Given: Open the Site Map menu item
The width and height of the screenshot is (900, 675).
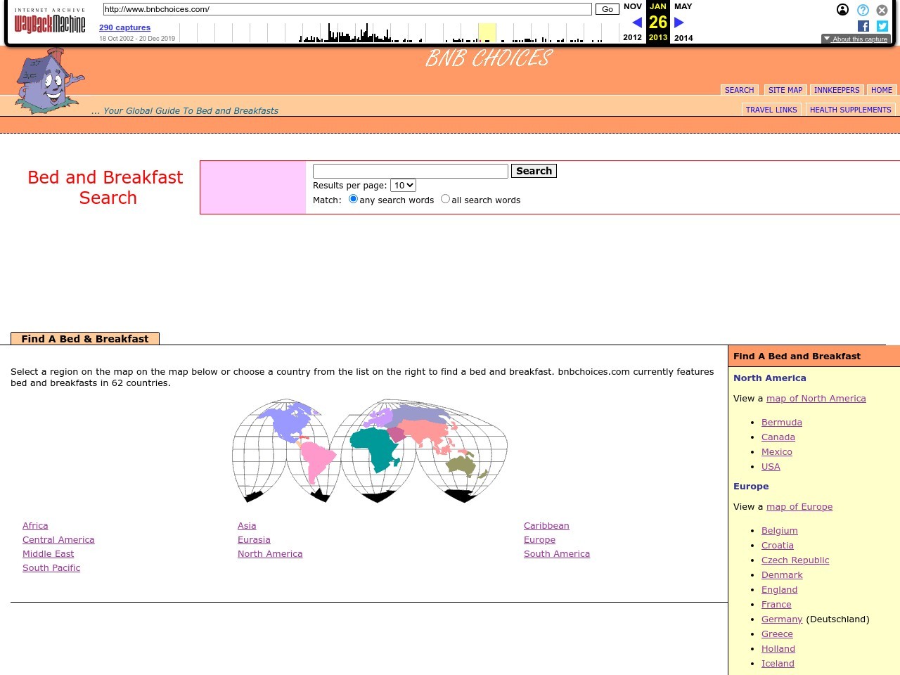Looking at the screenshot, I should pos(785,90).
